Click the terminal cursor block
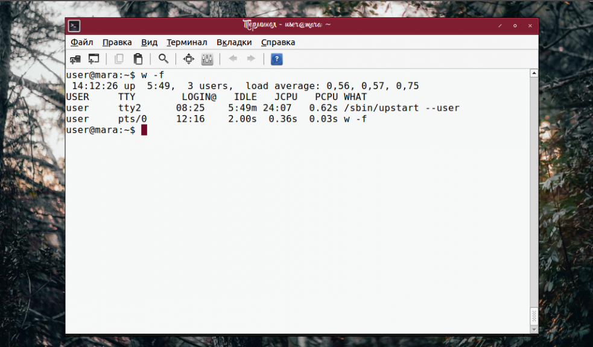 (x=144, y=130)
